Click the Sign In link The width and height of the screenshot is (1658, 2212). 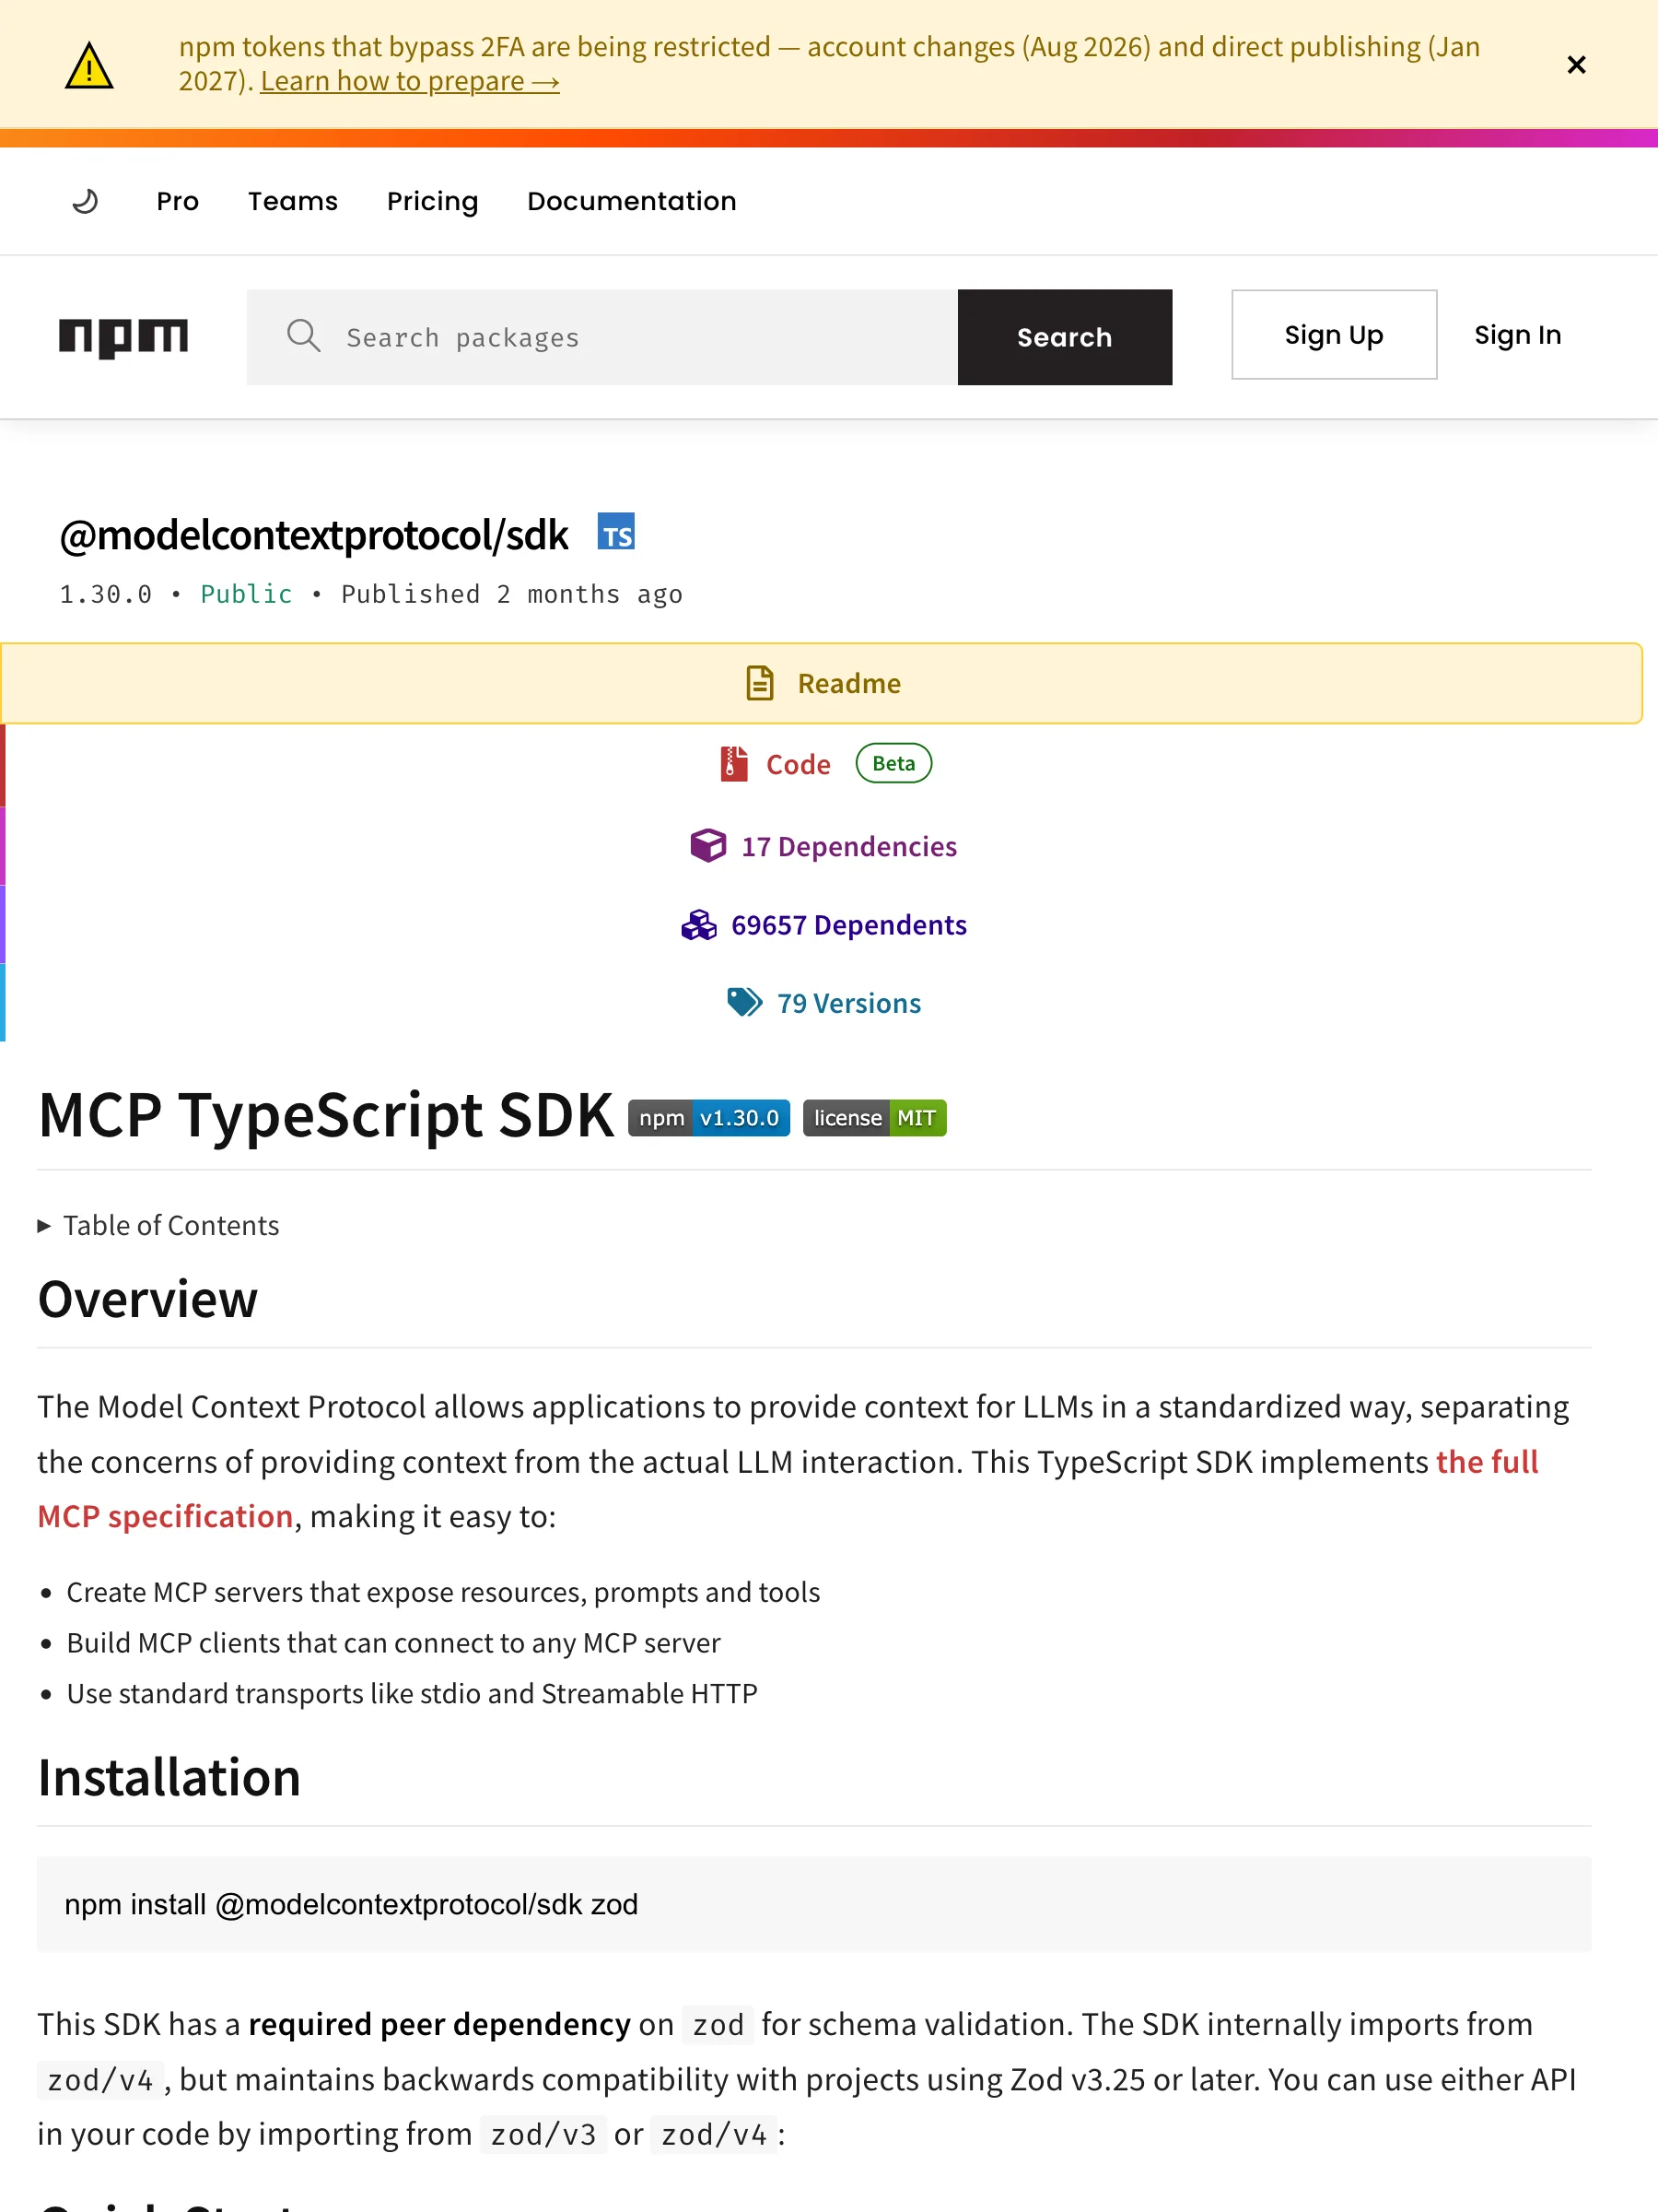click(x=1517, y=335)
